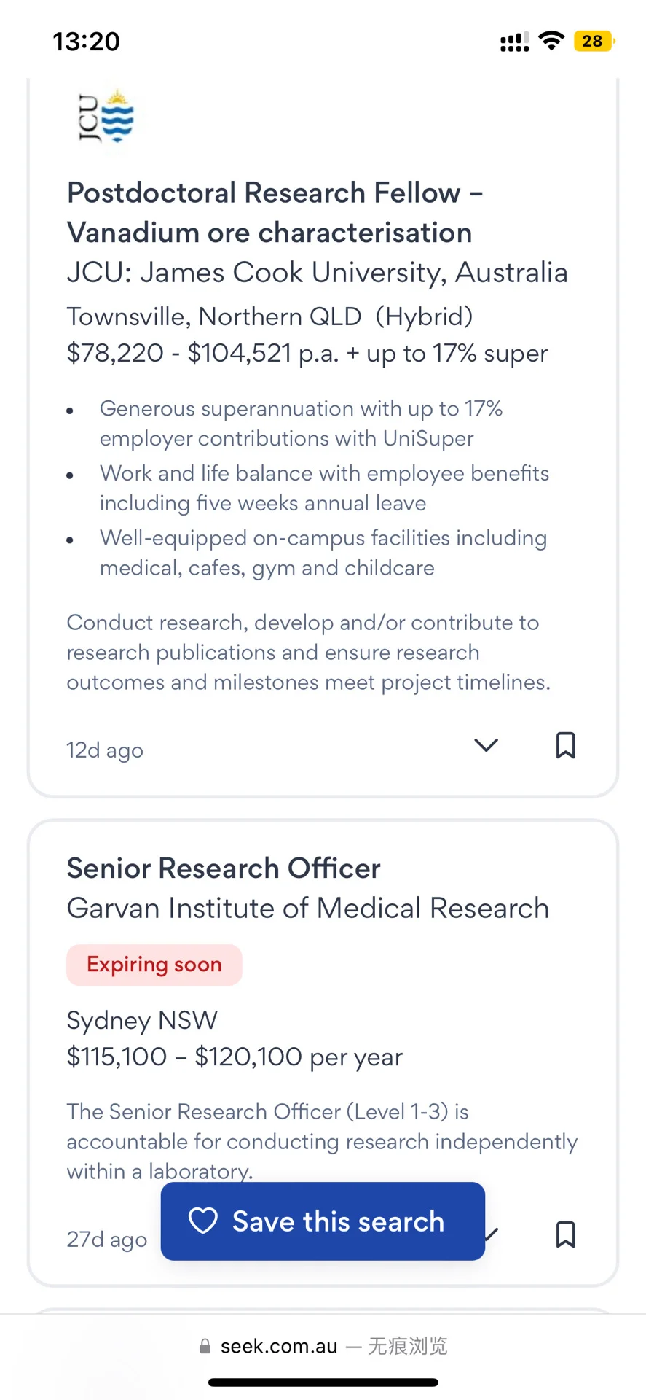Select the Sydney NSW location text

pos(142,1020)
